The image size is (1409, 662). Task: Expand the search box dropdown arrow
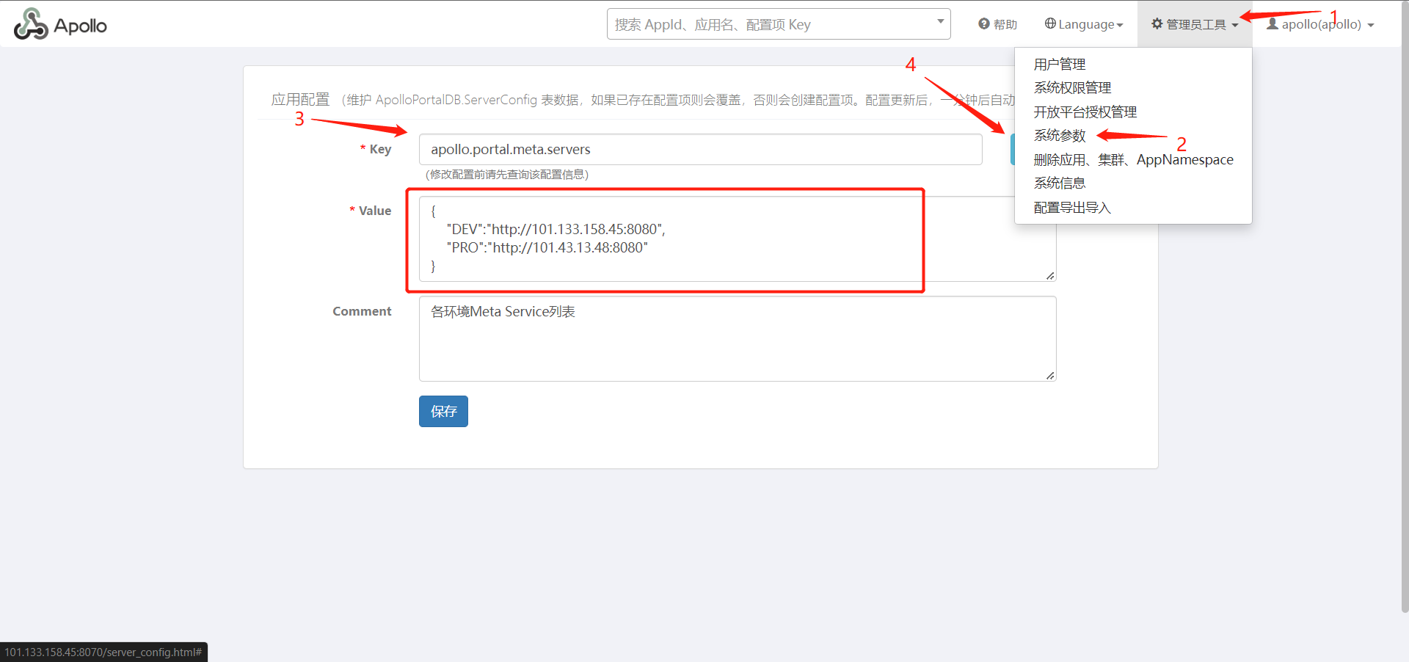click(940, 21)
